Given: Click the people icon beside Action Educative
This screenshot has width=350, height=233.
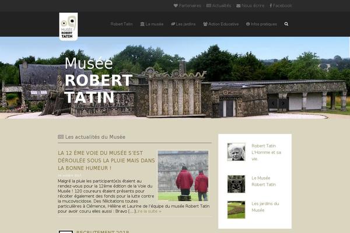Looking at the screenshot, I should [x=205, y=24].
